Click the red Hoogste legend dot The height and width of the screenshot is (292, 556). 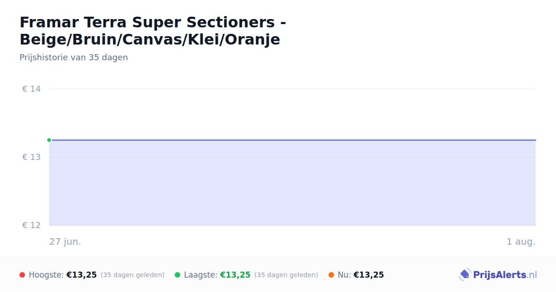(x=22, y=275)
